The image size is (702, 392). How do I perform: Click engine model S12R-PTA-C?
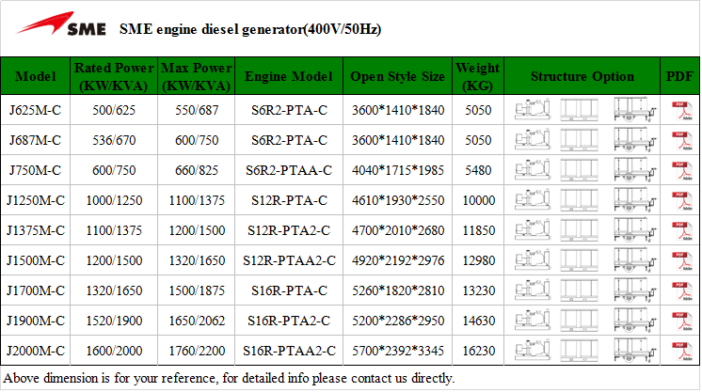(x=289, y=200)
